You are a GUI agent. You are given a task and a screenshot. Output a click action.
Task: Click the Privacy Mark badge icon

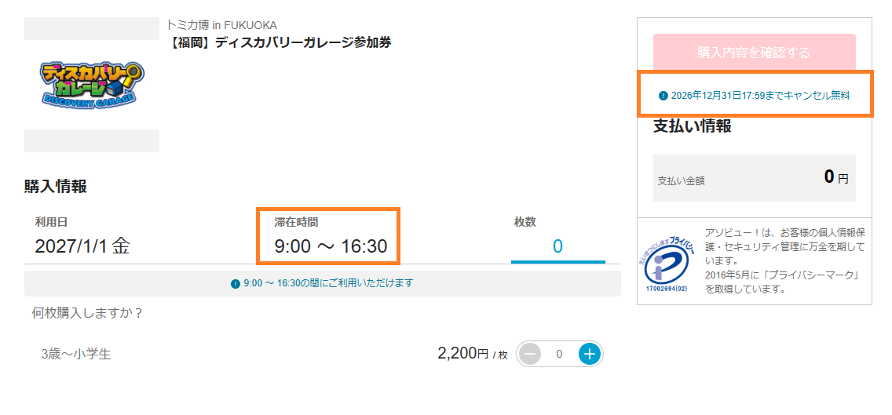click(x=668, y=261)
